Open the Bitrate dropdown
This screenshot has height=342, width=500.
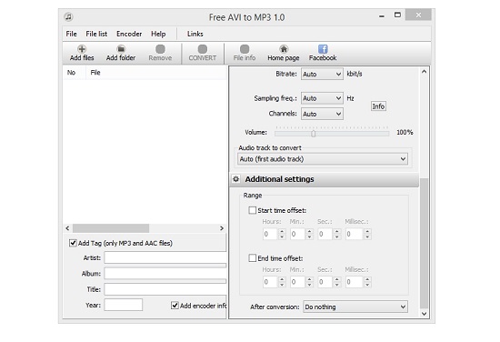322,74
